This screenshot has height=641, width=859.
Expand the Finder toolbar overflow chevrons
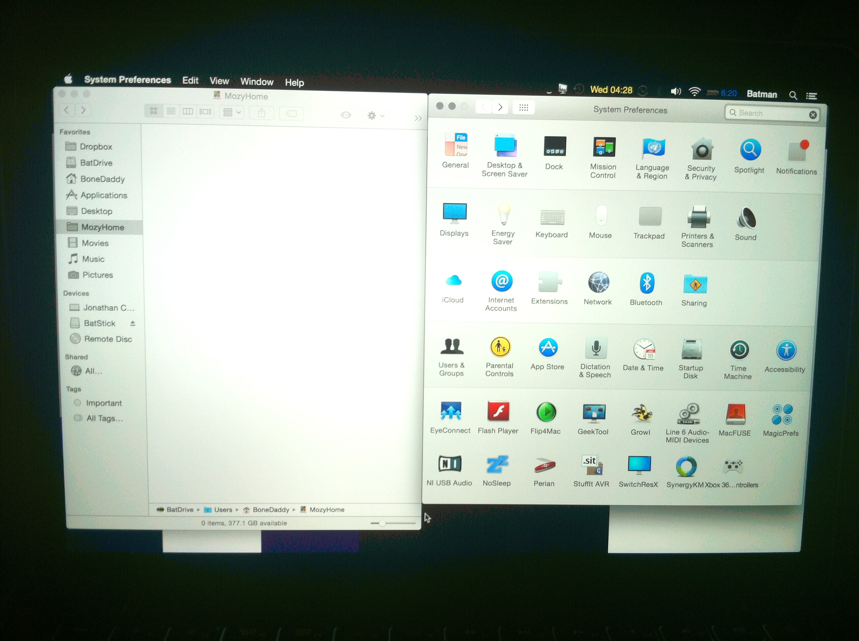coord(418,118)
